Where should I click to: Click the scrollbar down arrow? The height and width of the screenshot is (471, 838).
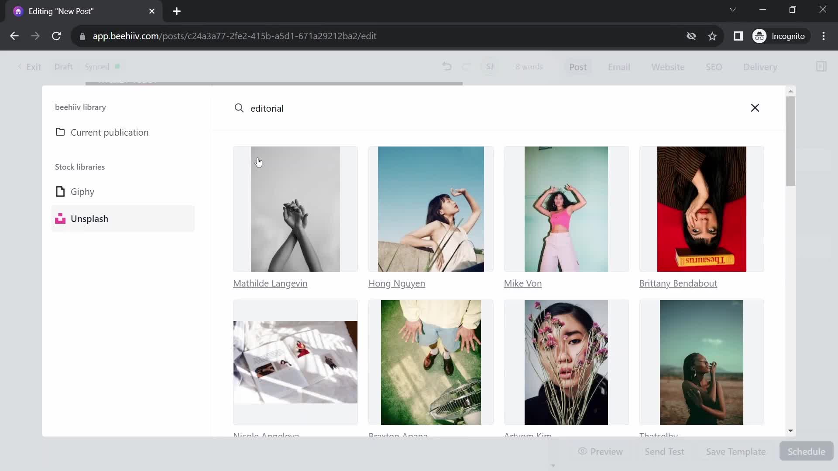pyautogui.click(x=790, y=431)
